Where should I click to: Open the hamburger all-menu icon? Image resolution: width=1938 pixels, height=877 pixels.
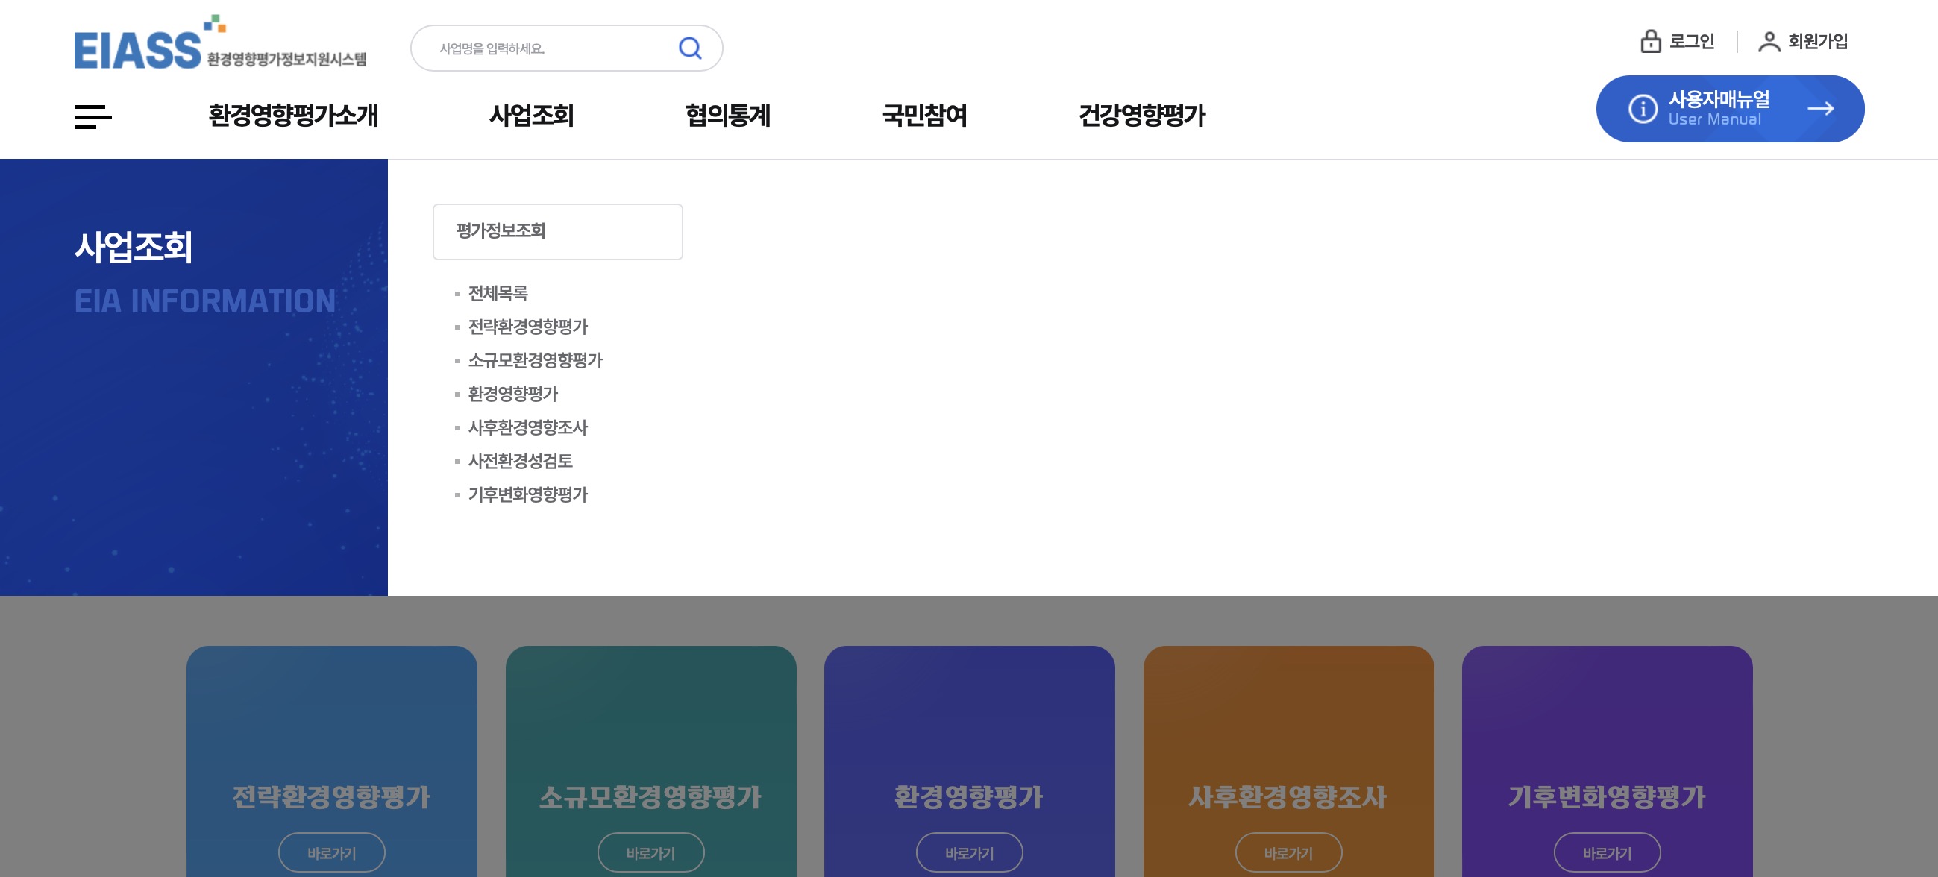(x=92, y=116)
